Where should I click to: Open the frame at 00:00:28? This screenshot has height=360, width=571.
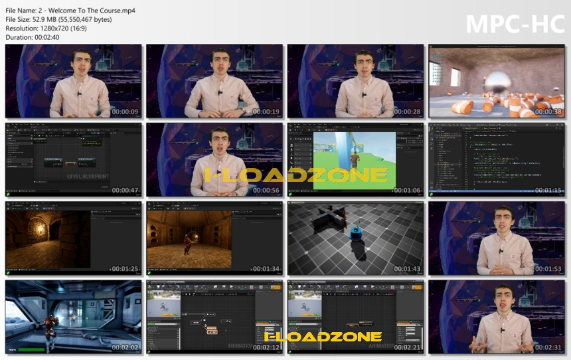[355, 81]
